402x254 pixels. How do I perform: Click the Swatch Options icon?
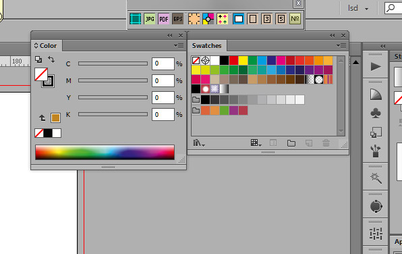[x=273, y=143]
